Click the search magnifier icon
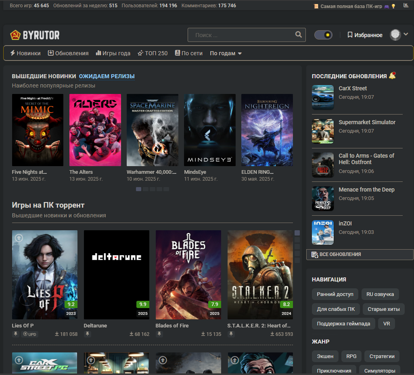 (298, 35)
